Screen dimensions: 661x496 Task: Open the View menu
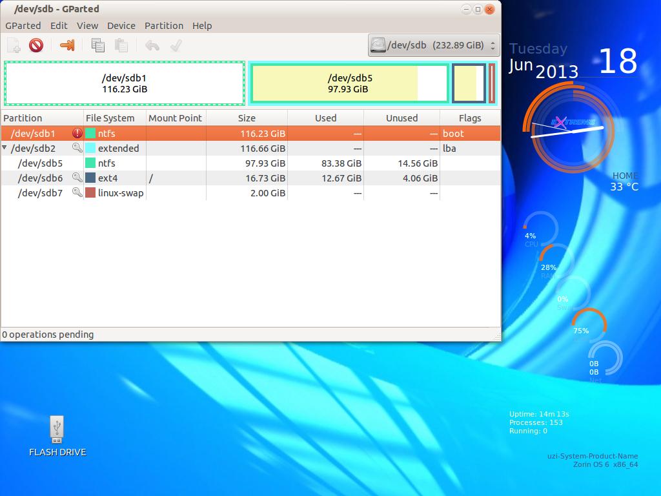point(87,26)
